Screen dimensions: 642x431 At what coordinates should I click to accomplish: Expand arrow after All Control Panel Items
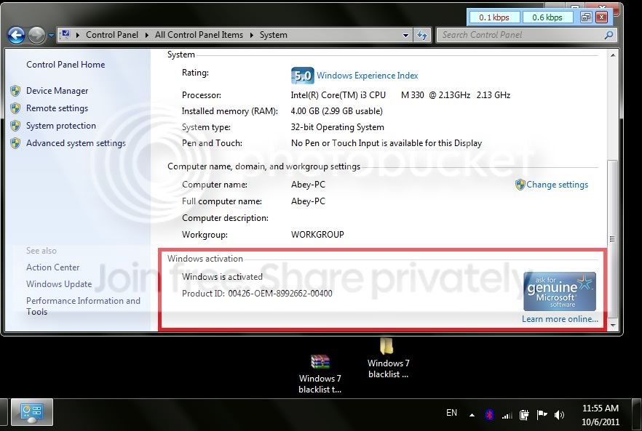[251, 35]
